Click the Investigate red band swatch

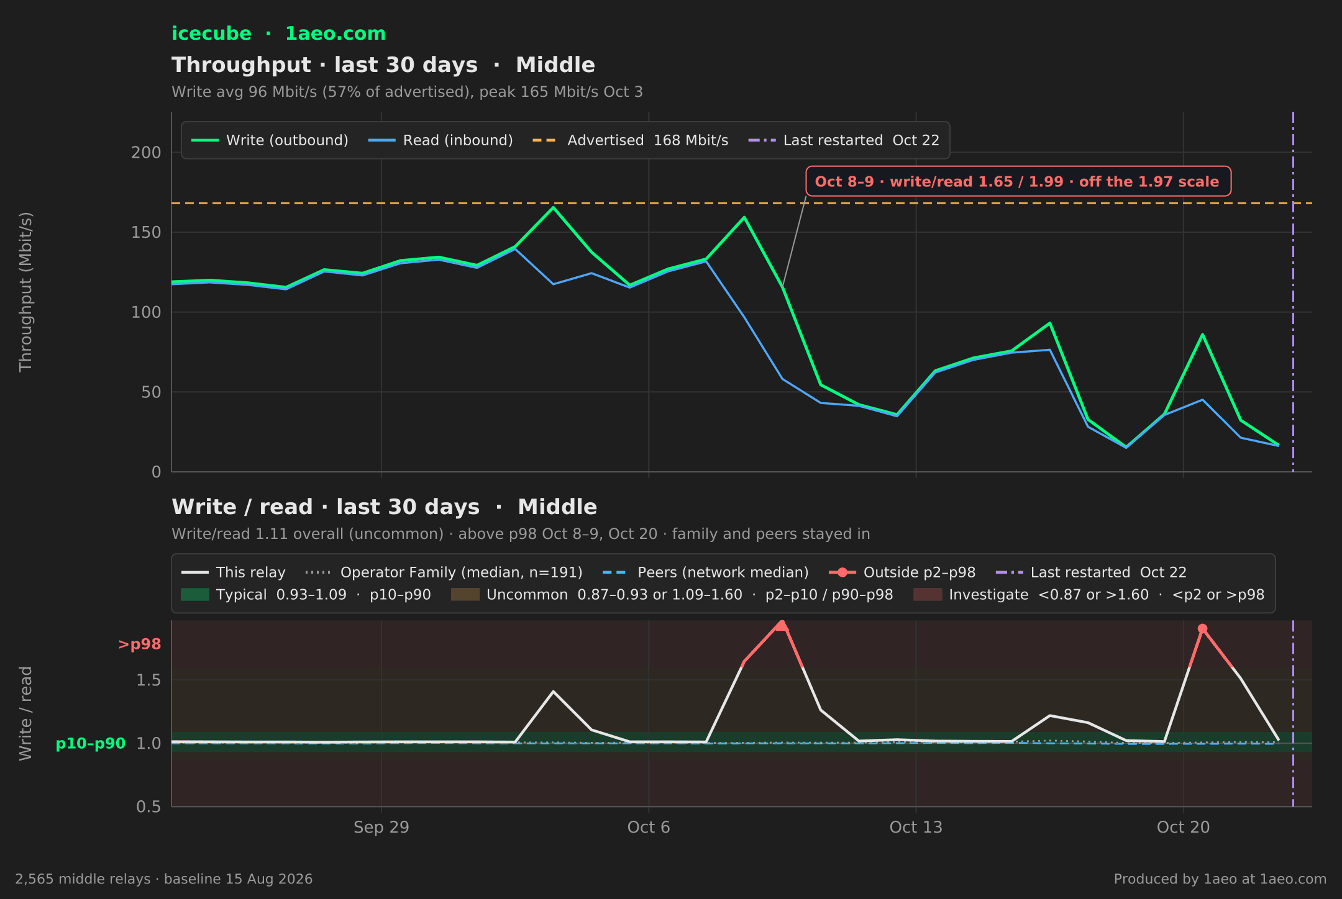click(x=928, y=595)
